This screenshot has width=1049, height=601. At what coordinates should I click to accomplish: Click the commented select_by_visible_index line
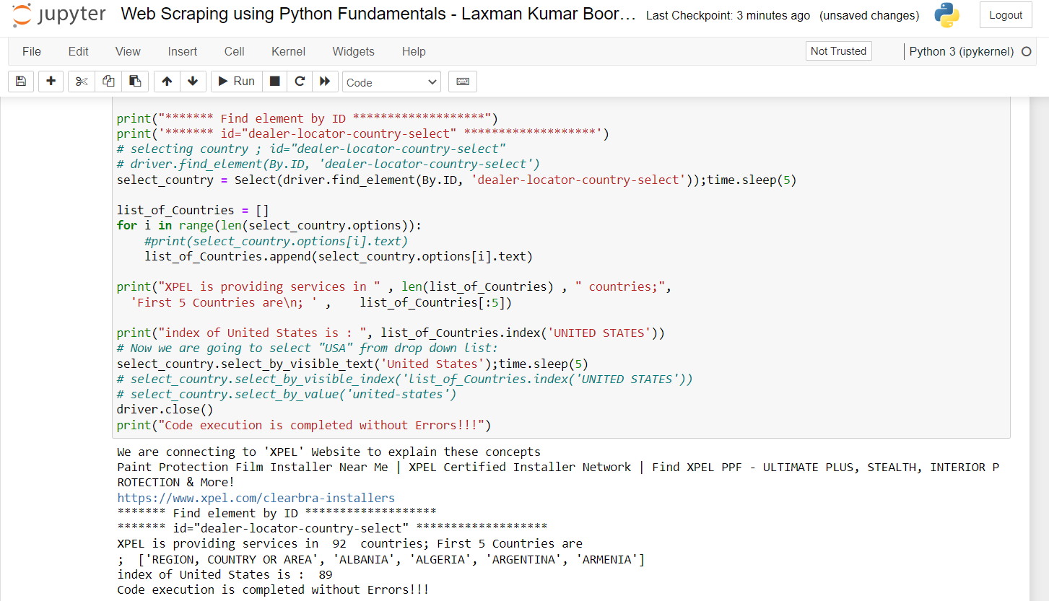[404, 379]
